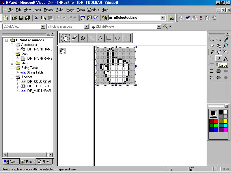Expand the Menu folder

point(12,63)
